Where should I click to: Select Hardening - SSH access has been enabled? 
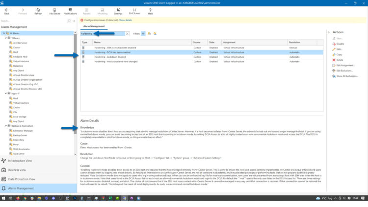202,48
